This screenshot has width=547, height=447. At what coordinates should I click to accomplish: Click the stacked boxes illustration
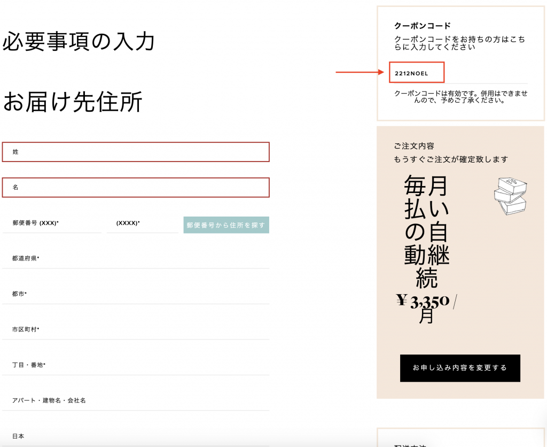(510, 196)
